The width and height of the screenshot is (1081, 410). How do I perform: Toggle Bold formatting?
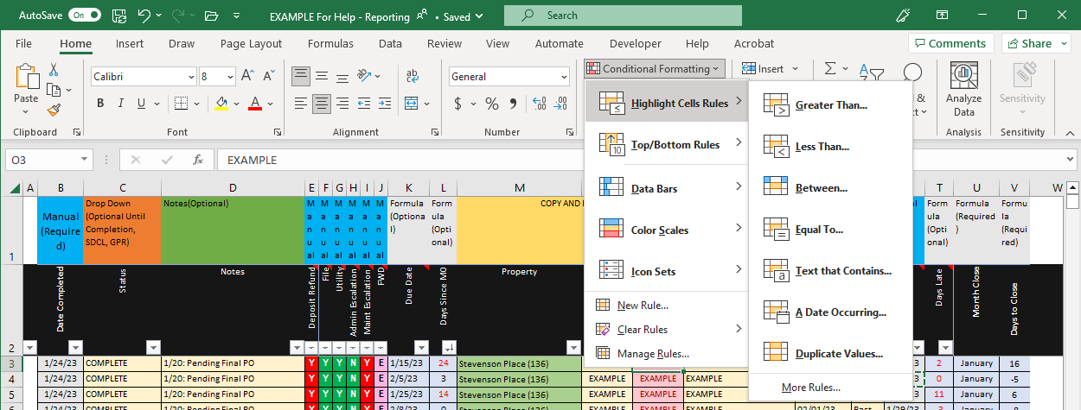pyautogui.click(x=100, y=104)
